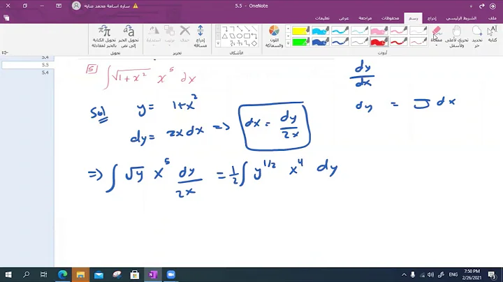Open Microsoft Edge from taskbar
This screenshot has width=503, height=282.
pos(63,274)
